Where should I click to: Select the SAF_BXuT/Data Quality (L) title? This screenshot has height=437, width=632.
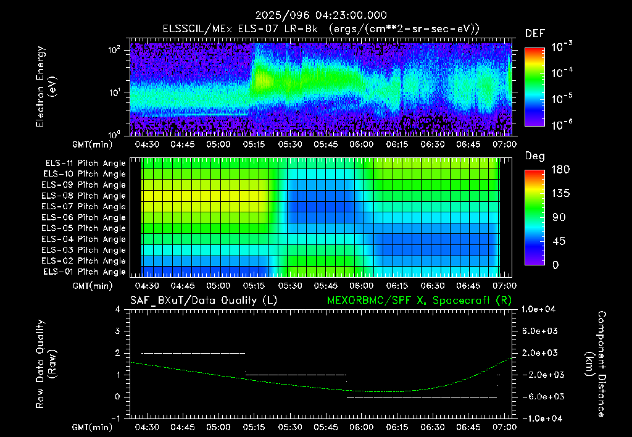204,301
